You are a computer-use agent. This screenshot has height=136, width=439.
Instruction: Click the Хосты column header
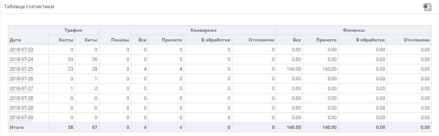tap(66, 40)
